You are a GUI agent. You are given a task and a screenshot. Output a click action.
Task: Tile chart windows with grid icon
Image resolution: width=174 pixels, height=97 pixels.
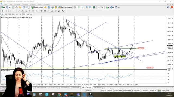(94, 7)
